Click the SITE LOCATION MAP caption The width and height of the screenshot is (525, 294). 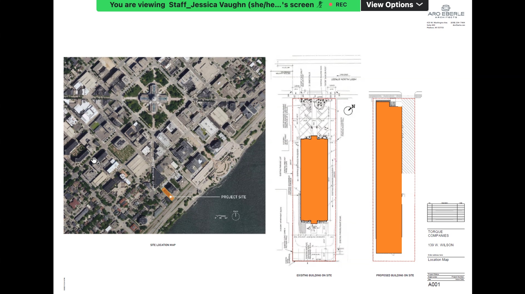pyautogui.click(x=163, y=245)
